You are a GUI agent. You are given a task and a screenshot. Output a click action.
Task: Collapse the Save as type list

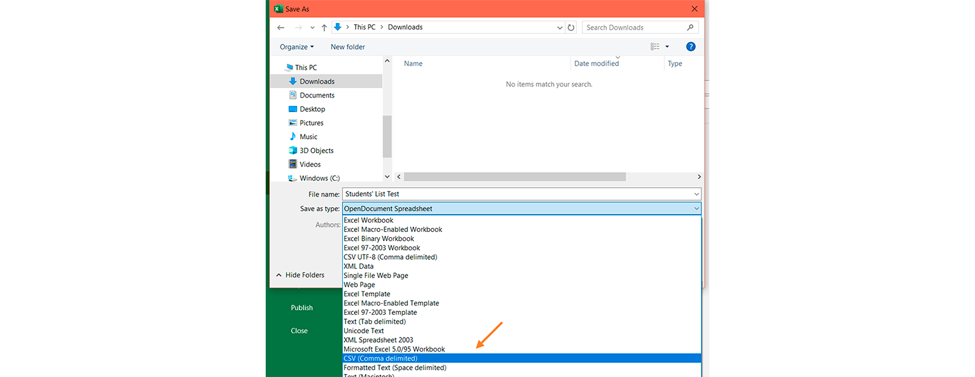(696, 209)
